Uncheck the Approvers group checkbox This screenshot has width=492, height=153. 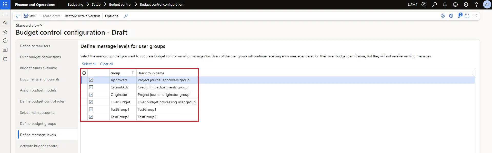[x=91, y=80]
